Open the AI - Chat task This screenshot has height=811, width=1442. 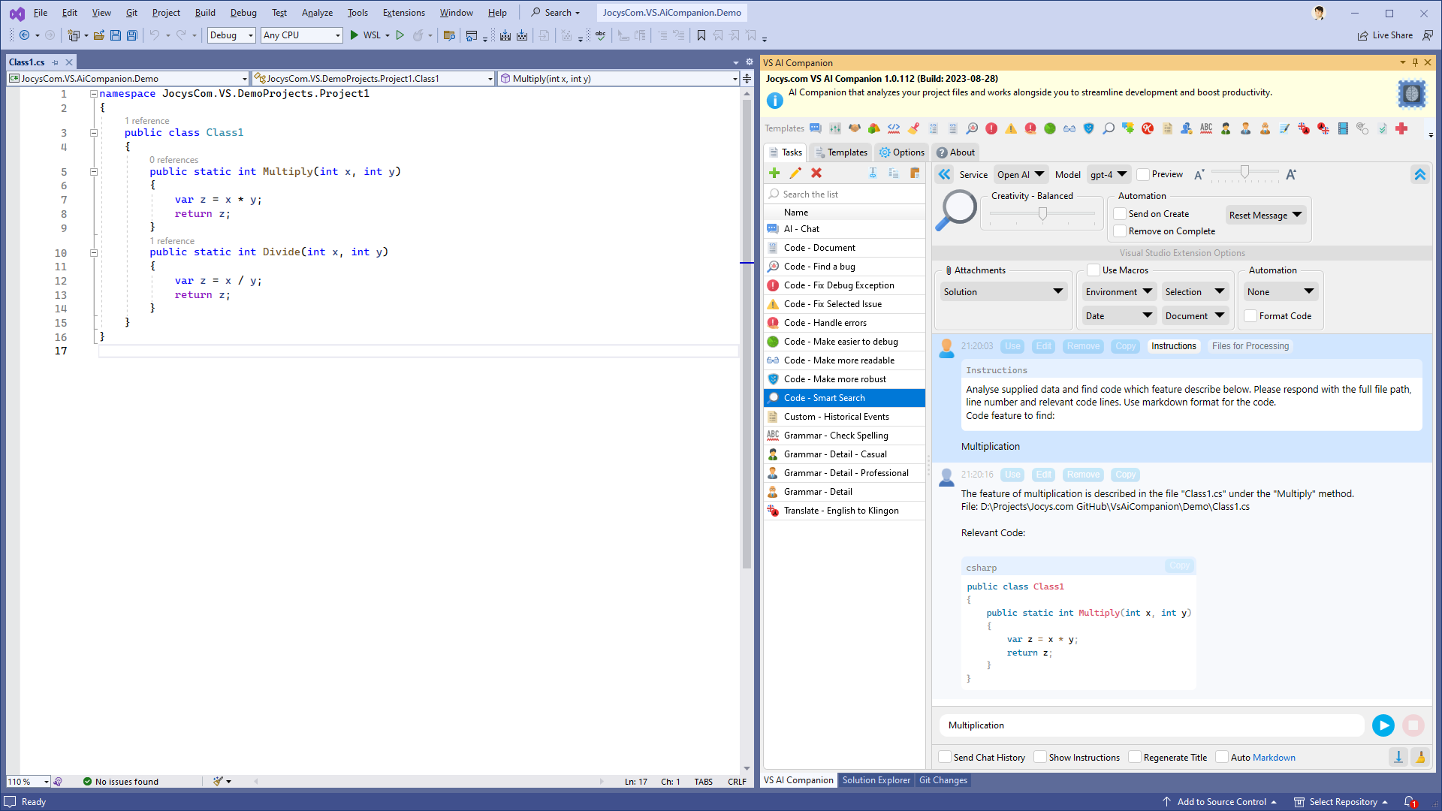(801, 228)
